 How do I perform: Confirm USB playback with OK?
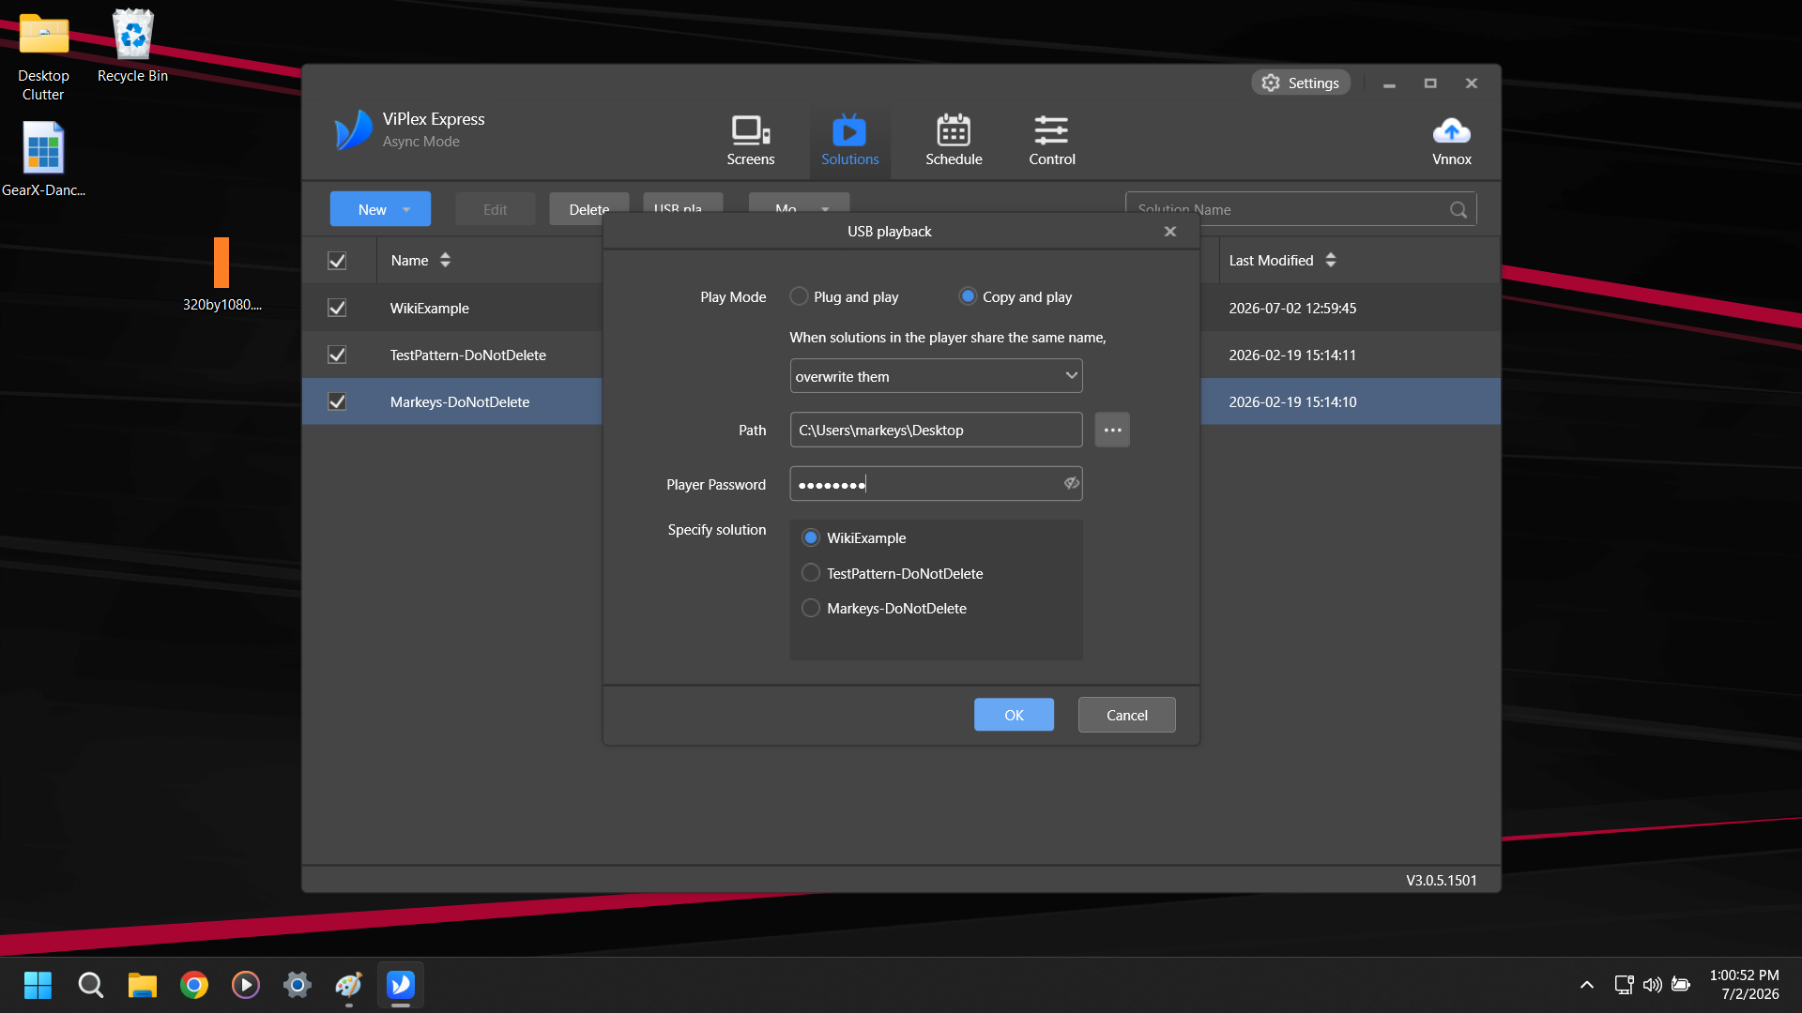[x=1014, y=715]
